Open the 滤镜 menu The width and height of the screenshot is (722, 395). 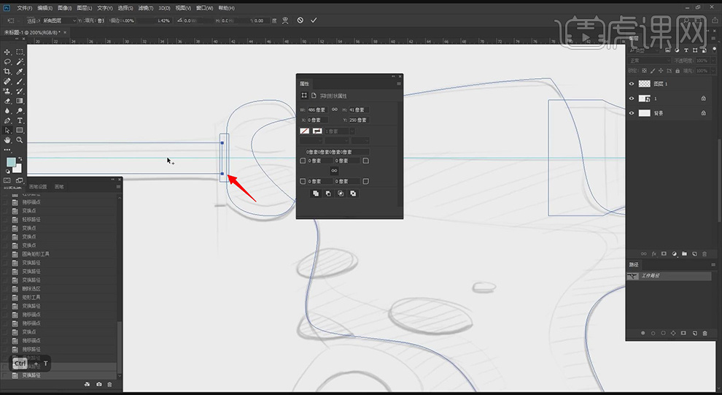pos(147,7)
